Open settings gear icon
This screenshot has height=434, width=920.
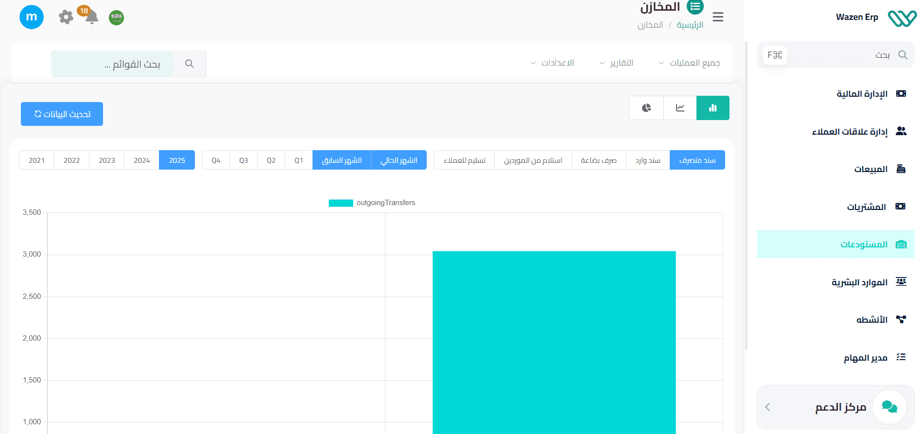(x=66, y=17)
